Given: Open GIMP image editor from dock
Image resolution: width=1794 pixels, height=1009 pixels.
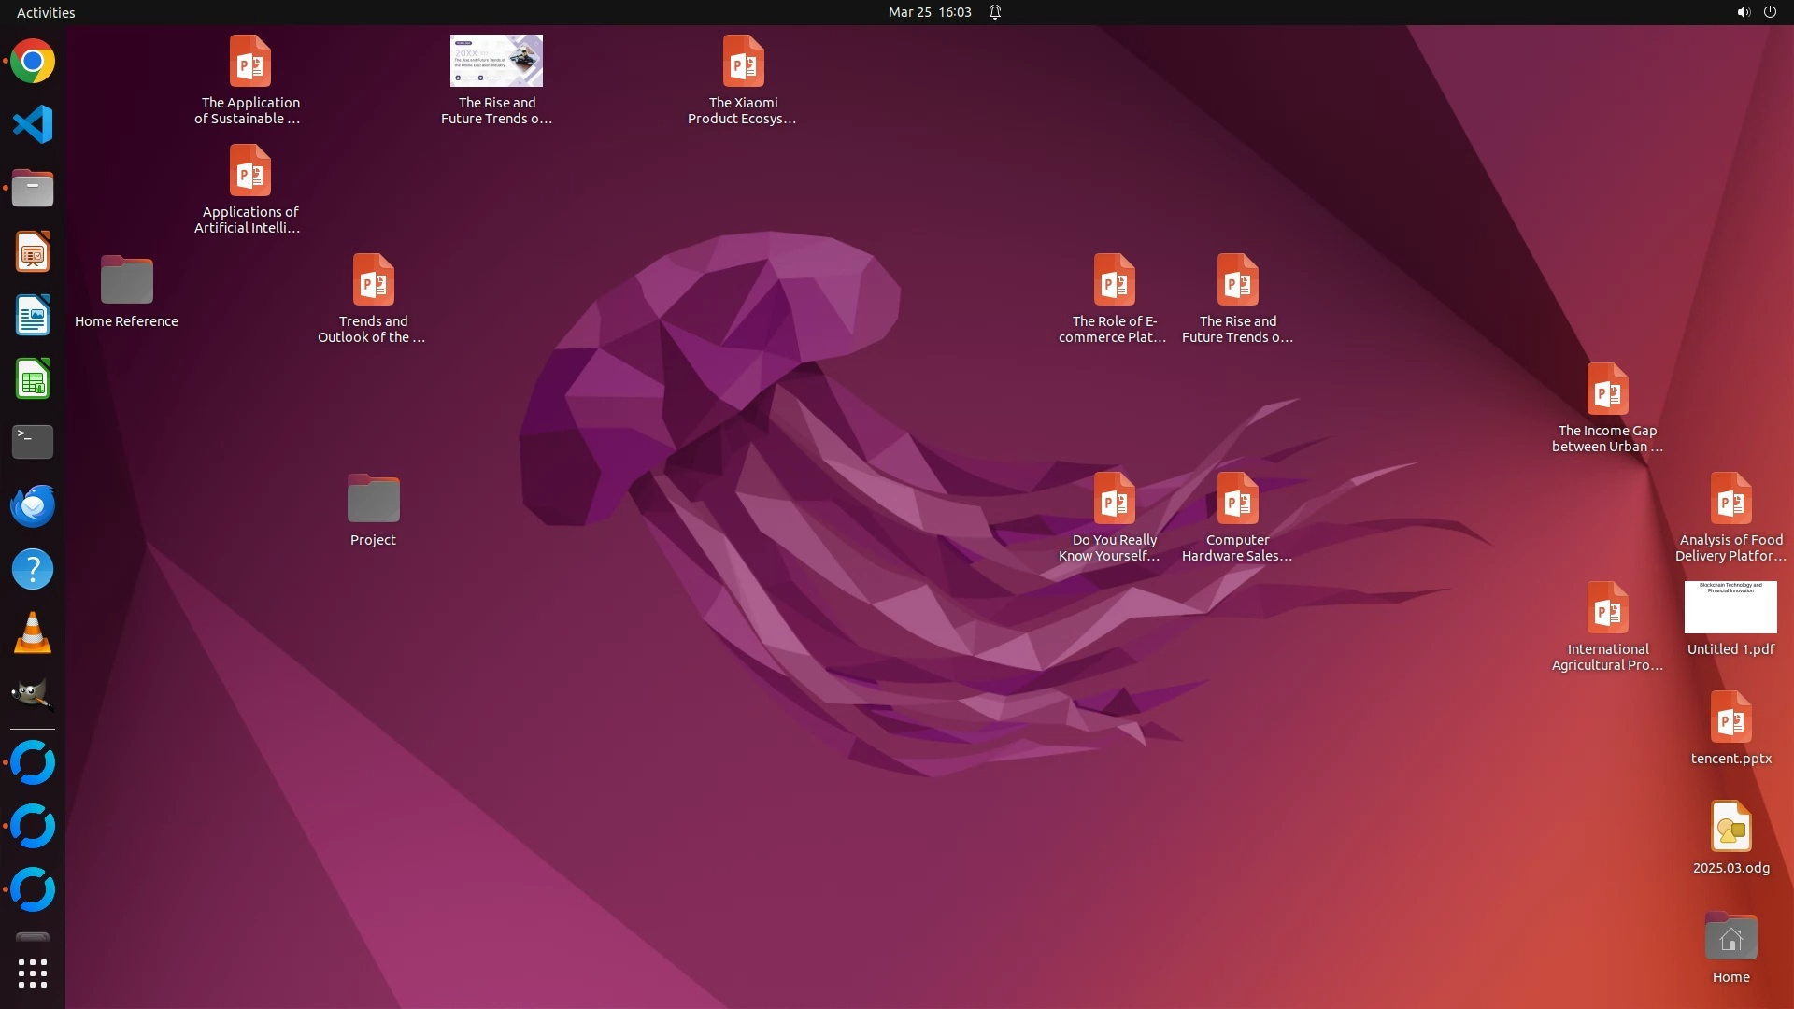Looking at the screenshot, I should click(x=33, y=695).
